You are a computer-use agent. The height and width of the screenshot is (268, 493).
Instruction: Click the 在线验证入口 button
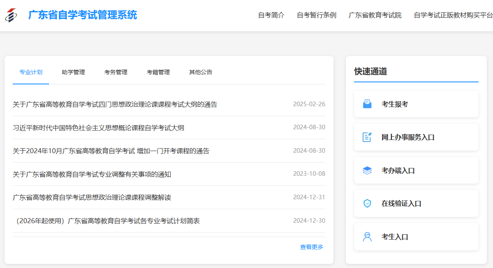pos(416,203)
